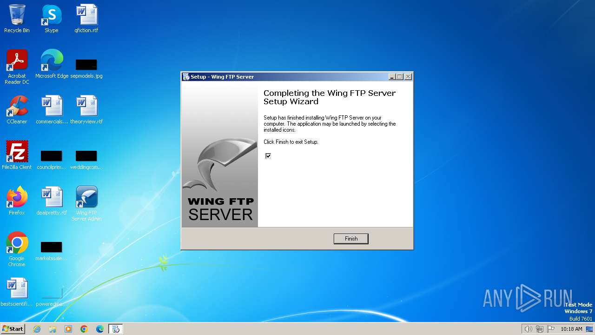The width and height of the screenshot is (595, 335).
Task: Switch to the Setup task in taskbar
Action: 116,329
